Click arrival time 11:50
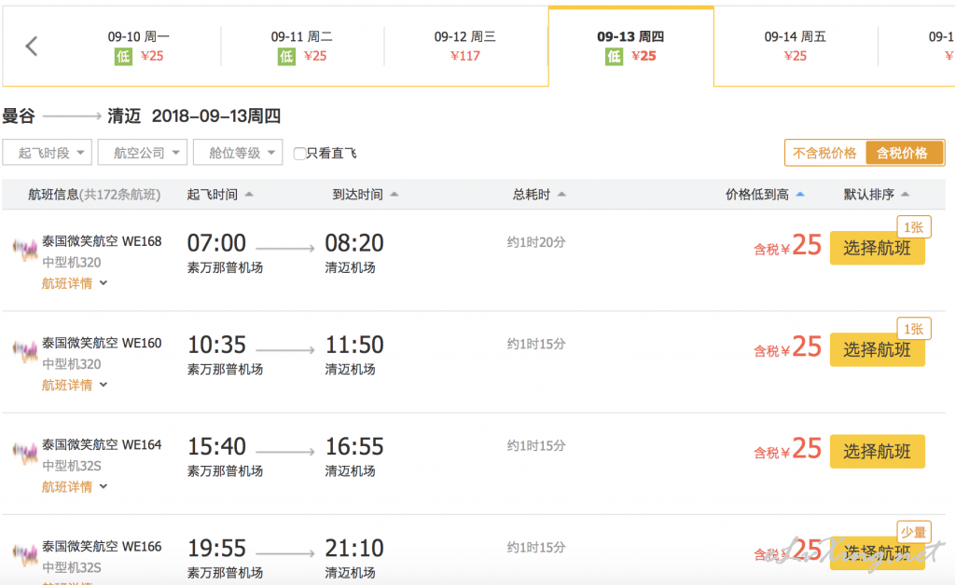This screenshot has width=955, height=585. click(x=354, y=345)
